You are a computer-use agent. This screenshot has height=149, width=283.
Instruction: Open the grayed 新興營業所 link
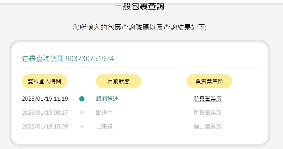pyautogui.click(x=207, y=113)
